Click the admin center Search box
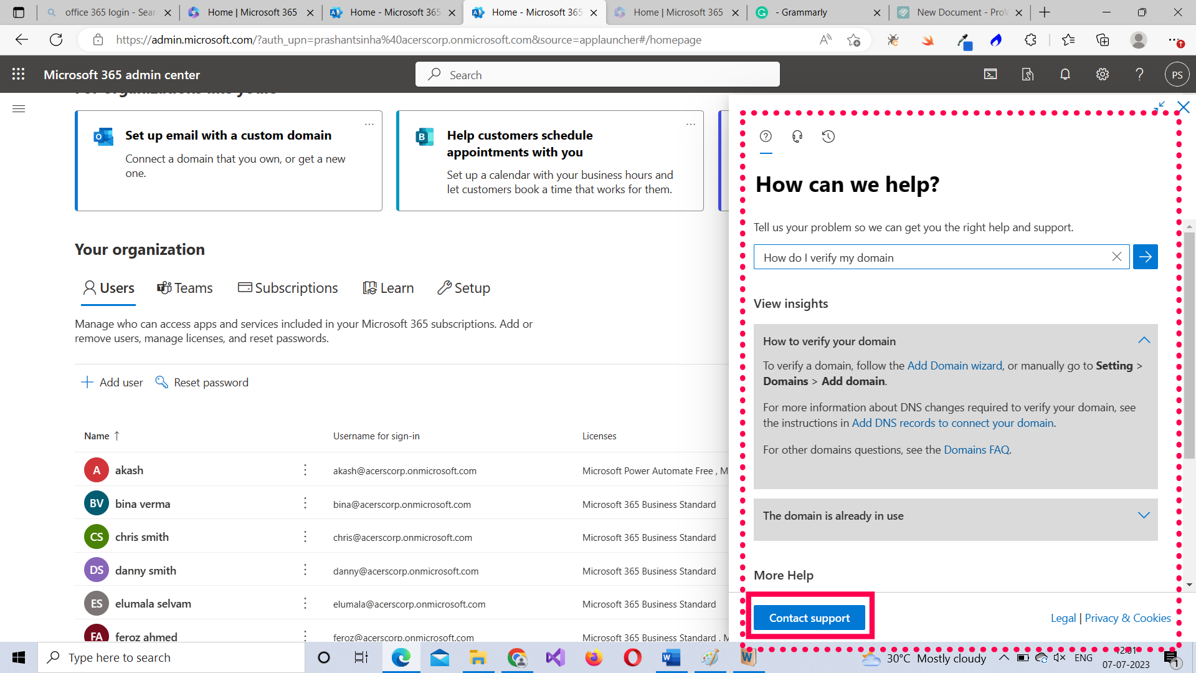 click(x=597, y=75)
